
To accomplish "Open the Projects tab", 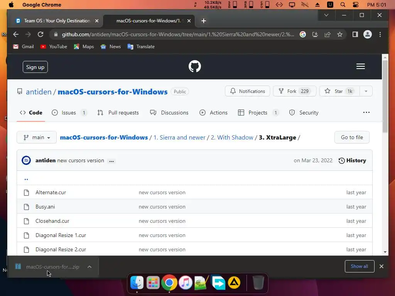I will pyautogui.click(x=258, y=113).
